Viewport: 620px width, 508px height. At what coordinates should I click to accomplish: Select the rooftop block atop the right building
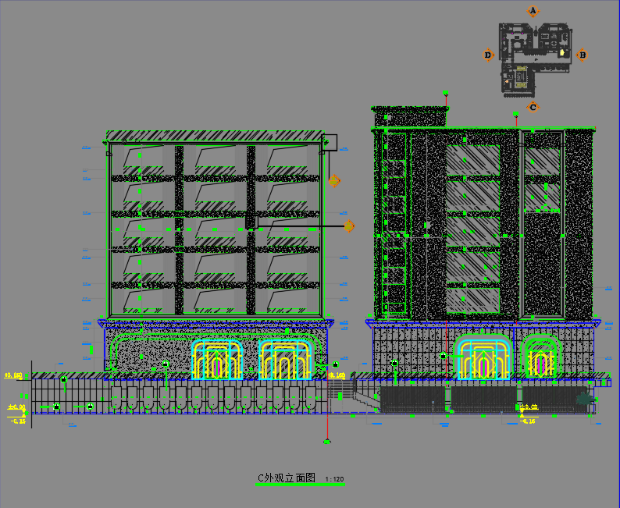[410, 115]
